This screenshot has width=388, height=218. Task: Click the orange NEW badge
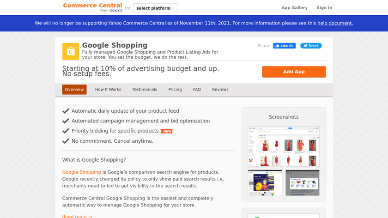click(x=166, y=131)
